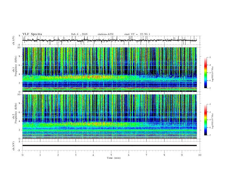The height and width of the screenshot is (174, 225).
Task: Click the 7 minute tick label on Time axis
Action: (x=147, y=155)
